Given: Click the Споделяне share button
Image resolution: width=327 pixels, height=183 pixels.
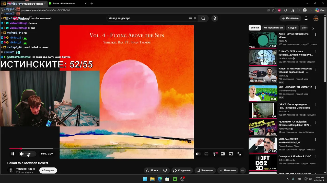Looking at the screenshot, I should [182, 170].
